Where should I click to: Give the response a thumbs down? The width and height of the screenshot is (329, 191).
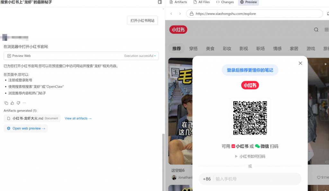[18, 103]
